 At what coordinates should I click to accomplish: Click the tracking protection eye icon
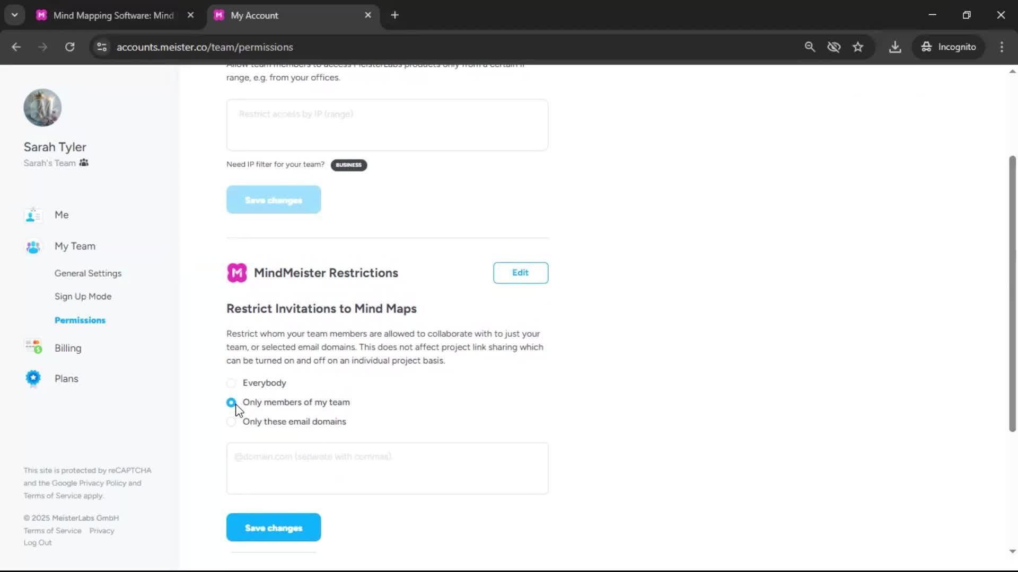click(834, 47)
